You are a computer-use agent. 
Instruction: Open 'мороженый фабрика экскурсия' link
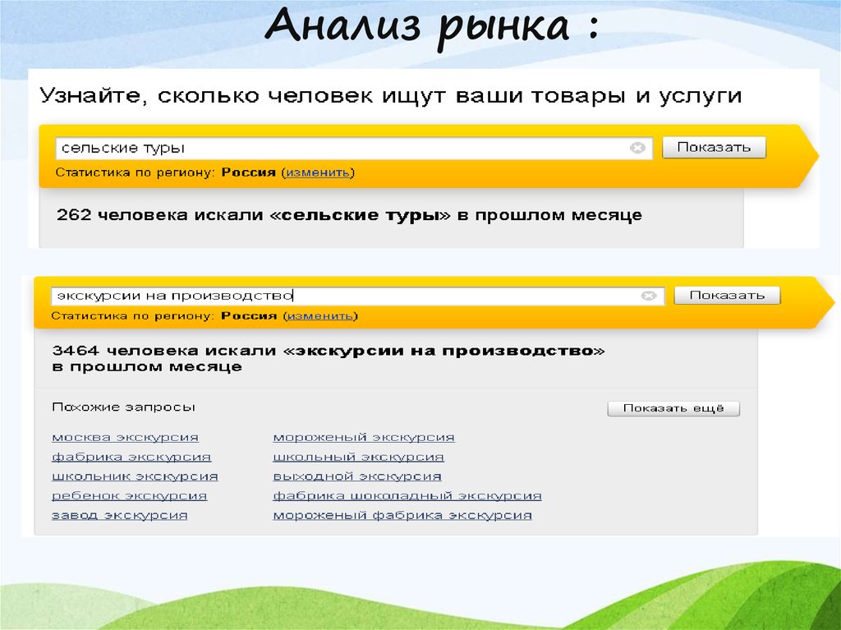(402, 515)
